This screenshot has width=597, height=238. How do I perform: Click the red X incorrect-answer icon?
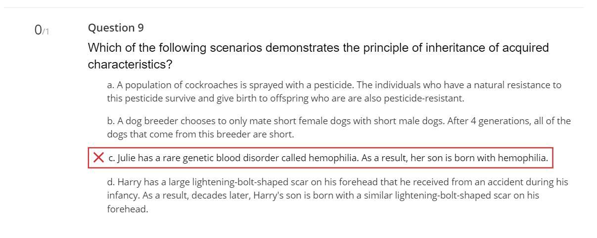pos(99,158)
